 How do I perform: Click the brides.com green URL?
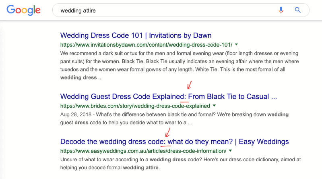[x=135, y=106]
